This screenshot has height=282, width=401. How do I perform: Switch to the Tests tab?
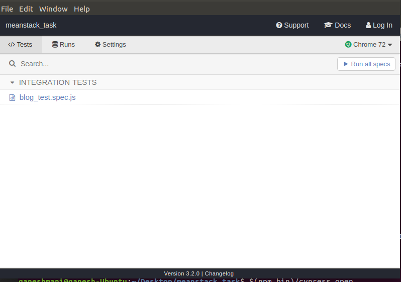tap(21, 45)
